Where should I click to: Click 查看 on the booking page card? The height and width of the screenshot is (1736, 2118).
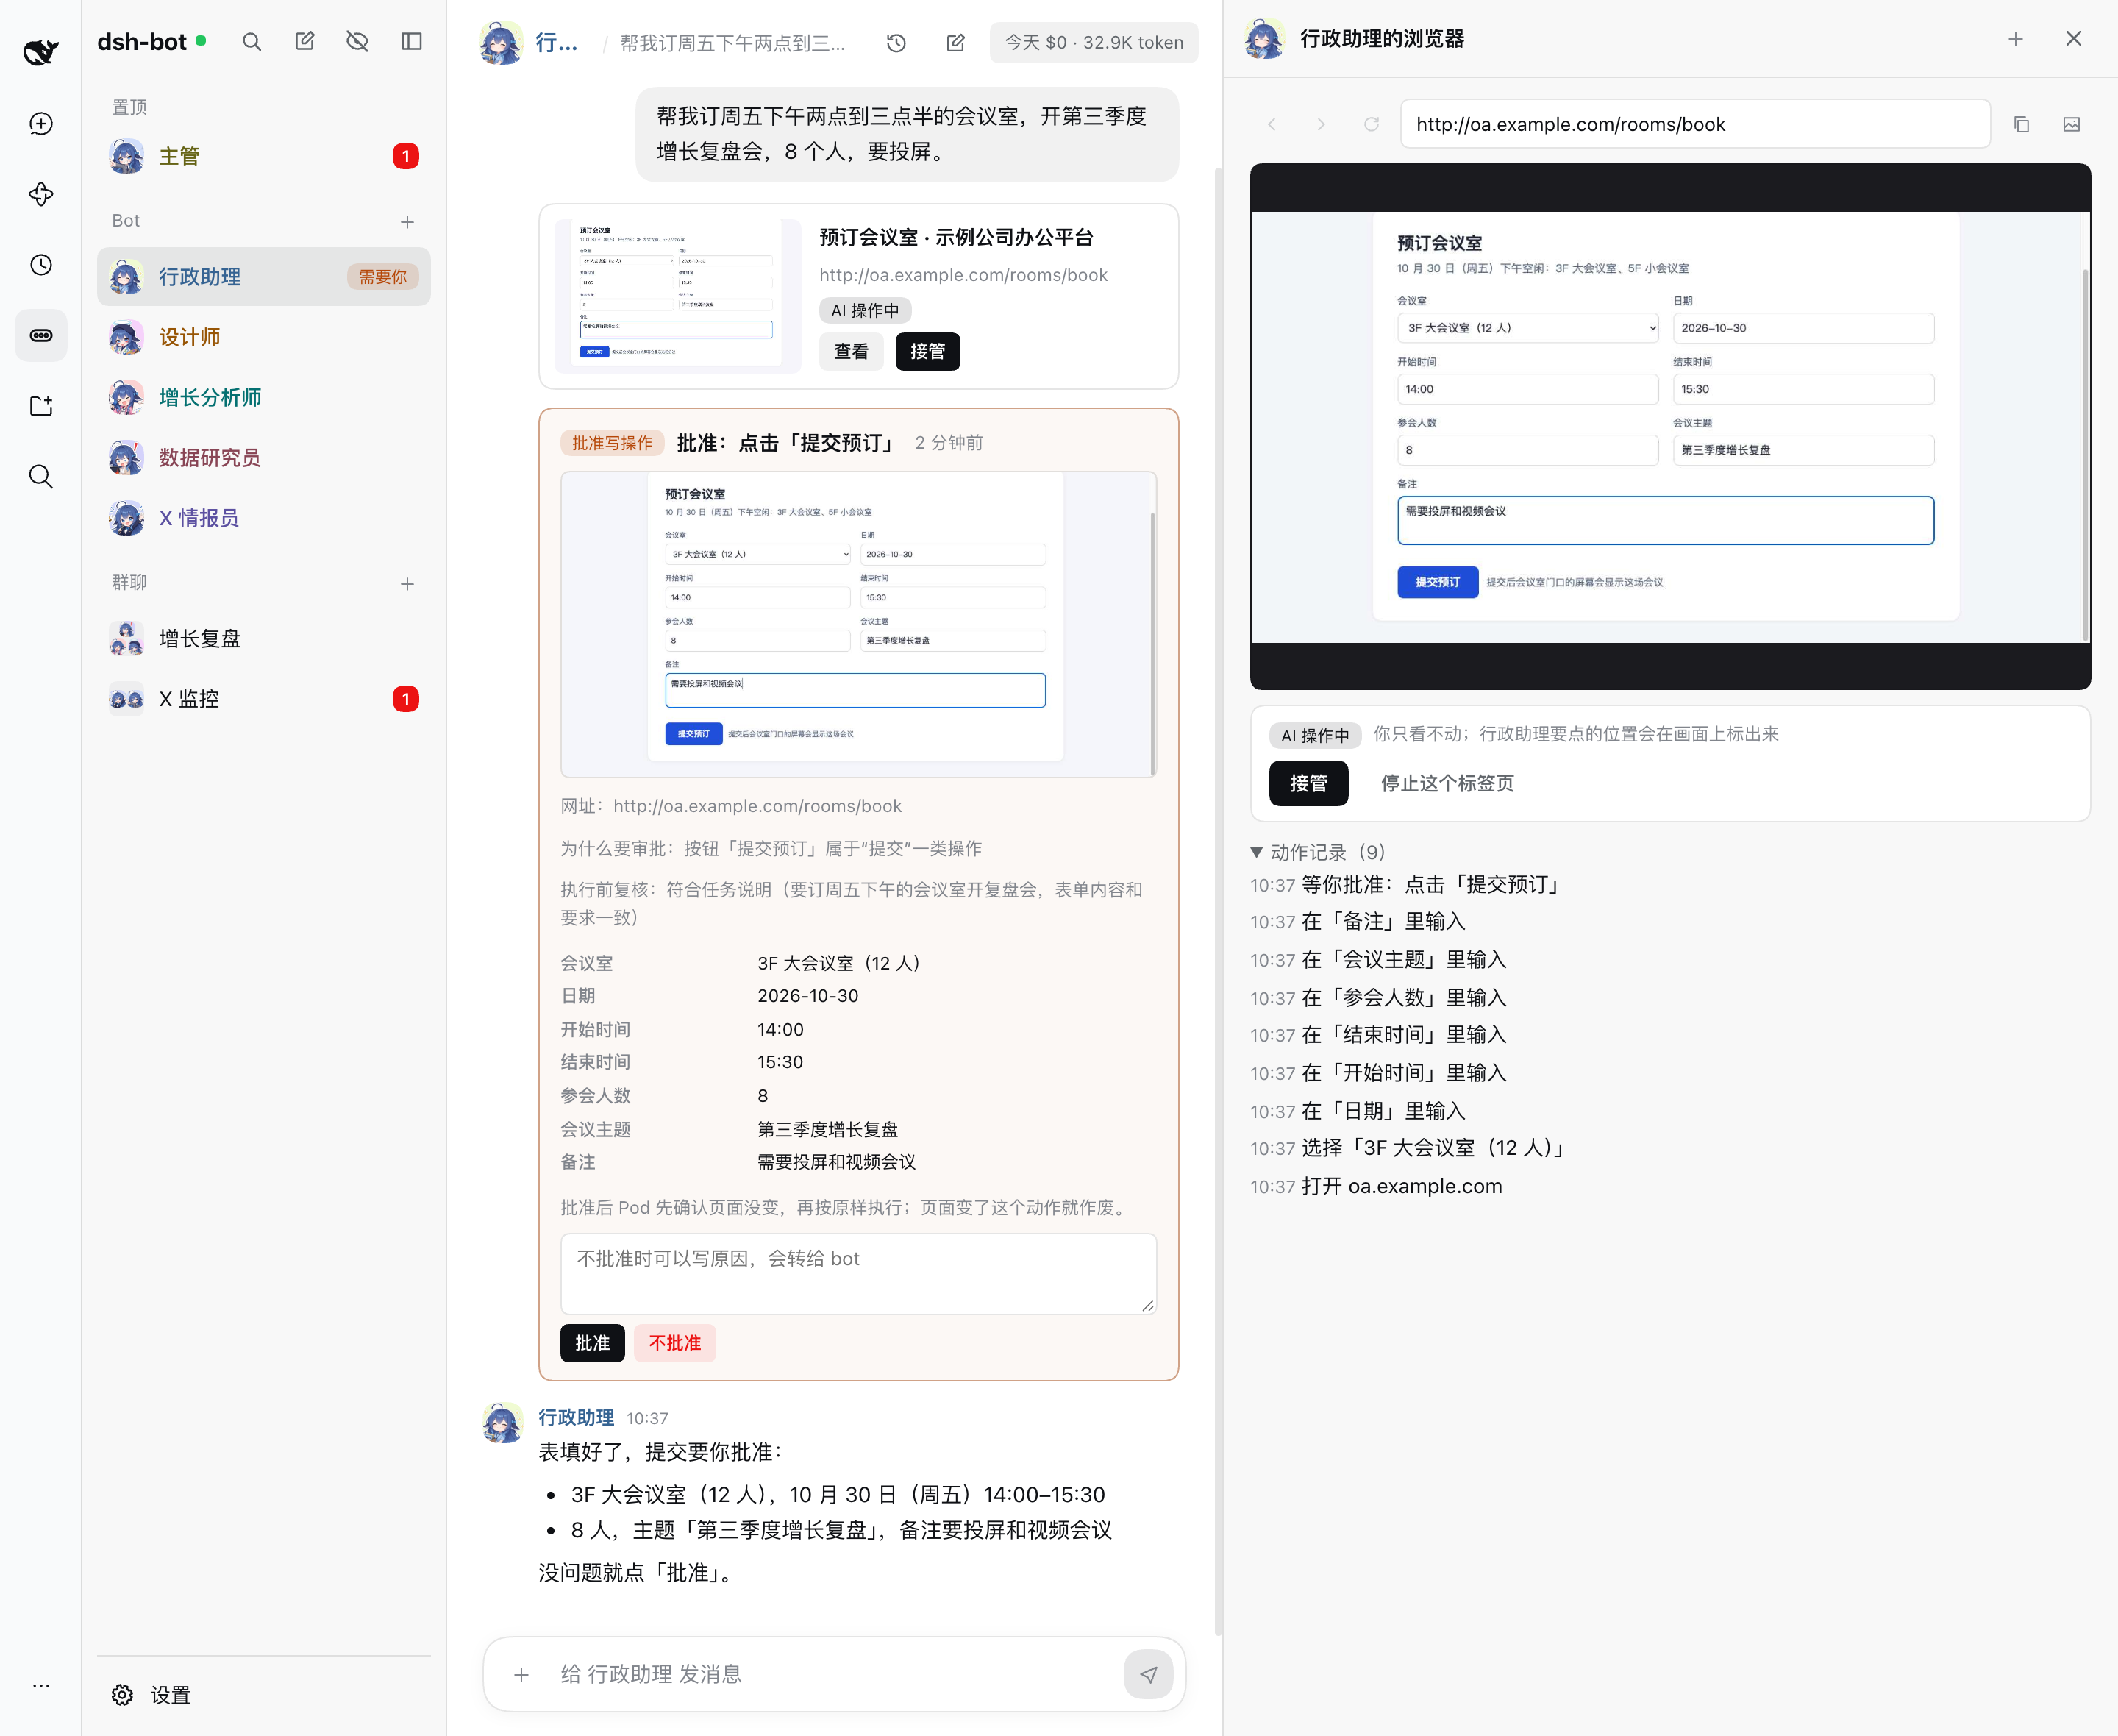coord(852,351)
